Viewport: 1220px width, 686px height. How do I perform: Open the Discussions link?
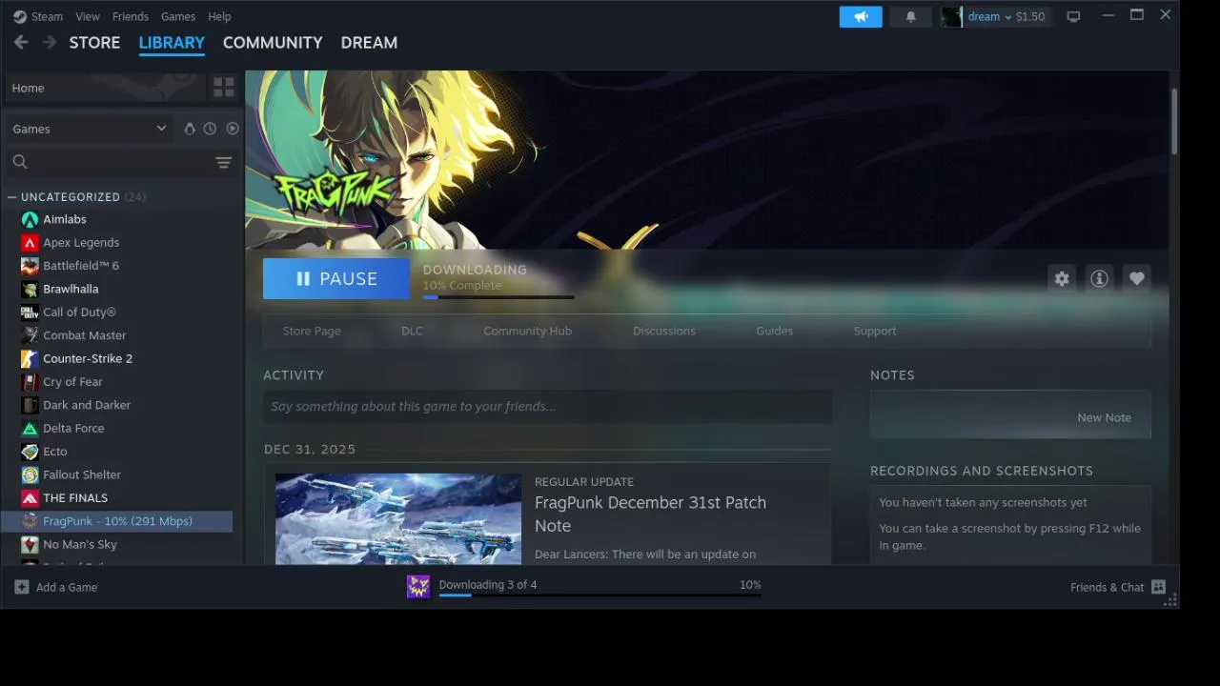click(664, 331)
